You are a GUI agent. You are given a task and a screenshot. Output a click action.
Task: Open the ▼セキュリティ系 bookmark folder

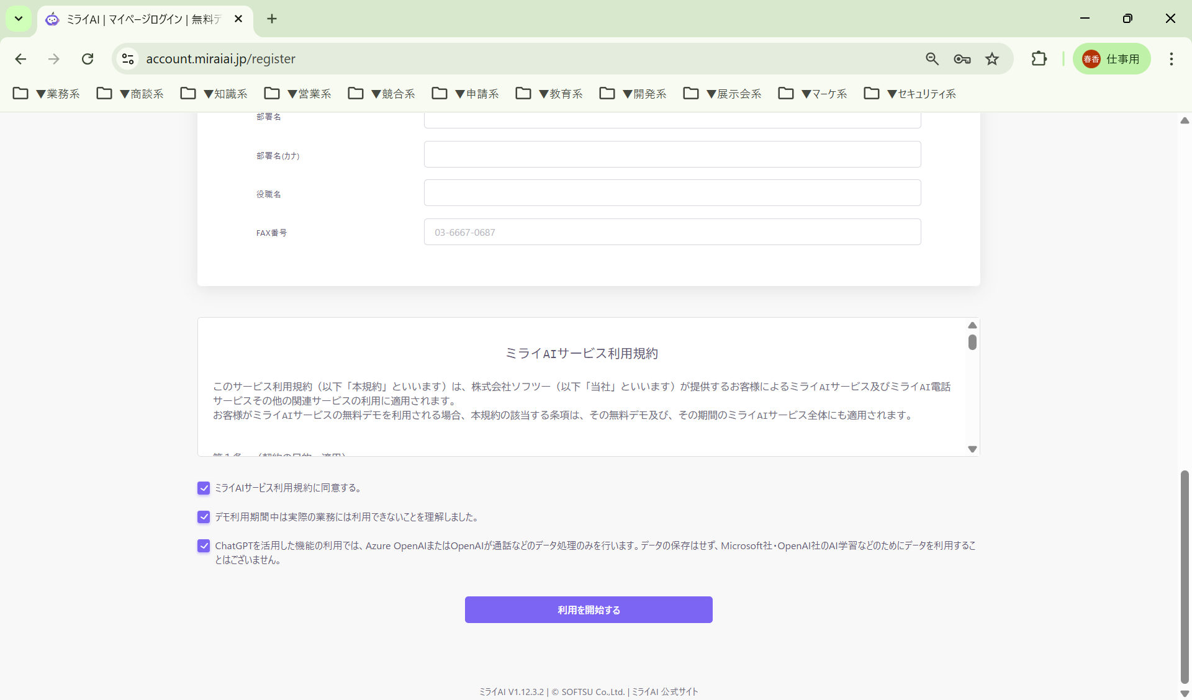tap(910, 94)
